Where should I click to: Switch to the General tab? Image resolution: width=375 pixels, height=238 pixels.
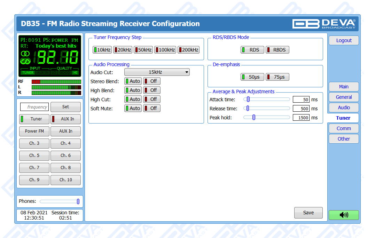[x=343, y=97]
